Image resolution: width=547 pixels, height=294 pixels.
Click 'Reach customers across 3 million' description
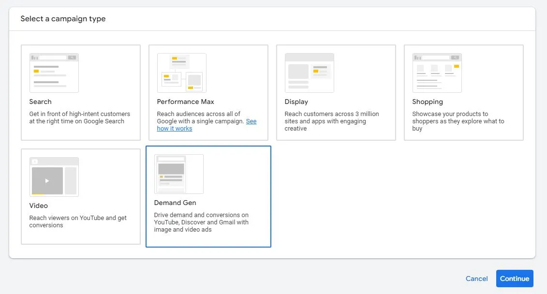(332, 121)
